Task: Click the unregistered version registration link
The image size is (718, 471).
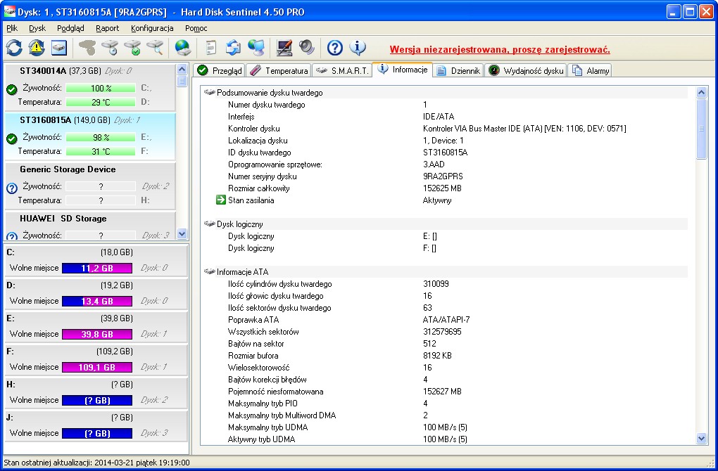Action: click(x=500, y=50)
